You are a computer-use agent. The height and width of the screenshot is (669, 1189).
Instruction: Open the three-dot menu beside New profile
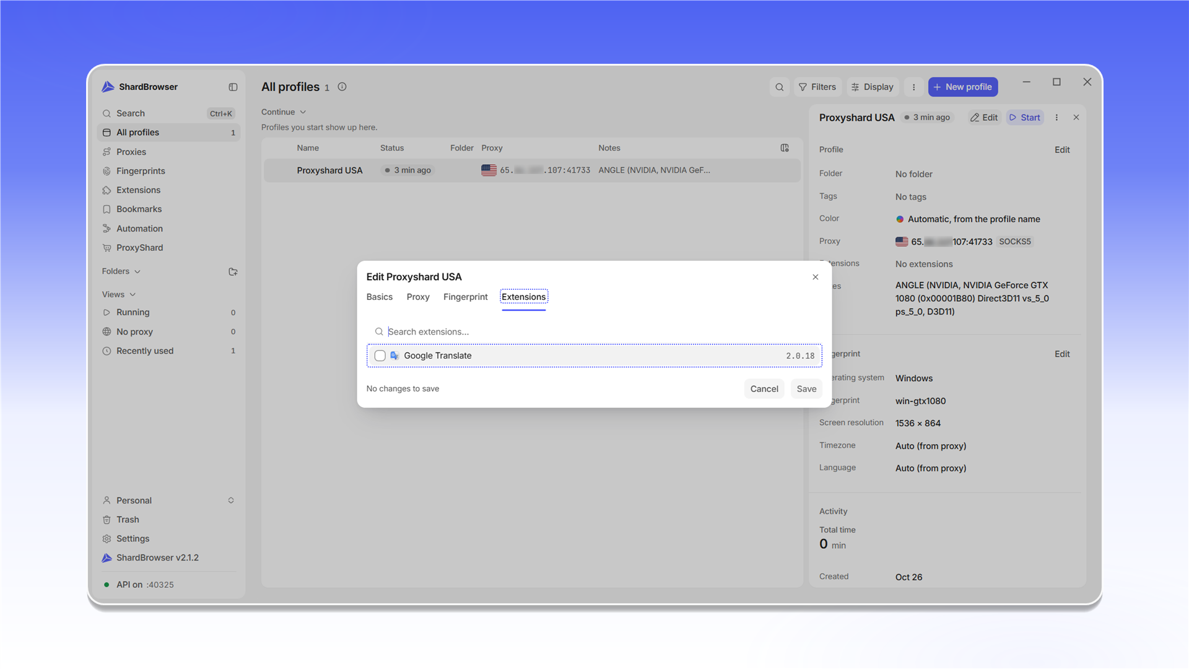pyautogui.click(x=913, y=87)
